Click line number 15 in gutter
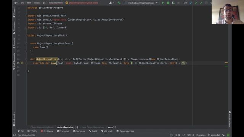244x137 pixels. (18, 63)
